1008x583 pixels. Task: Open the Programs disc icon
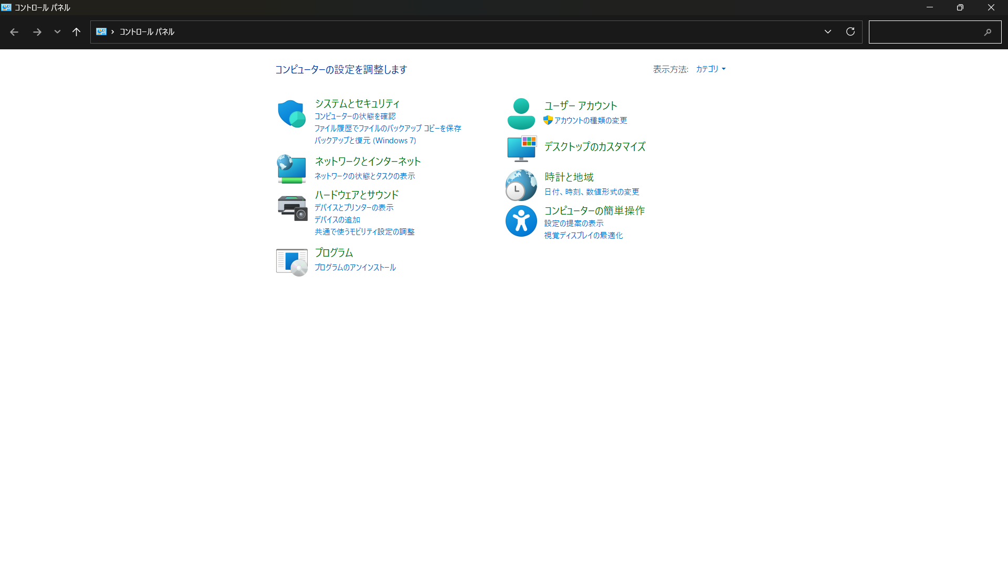[292, 262]
